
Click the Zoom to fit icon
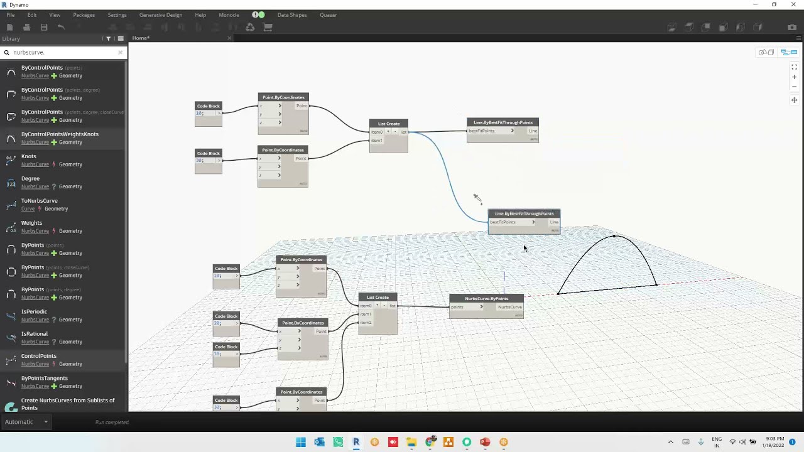coord(794,67)
